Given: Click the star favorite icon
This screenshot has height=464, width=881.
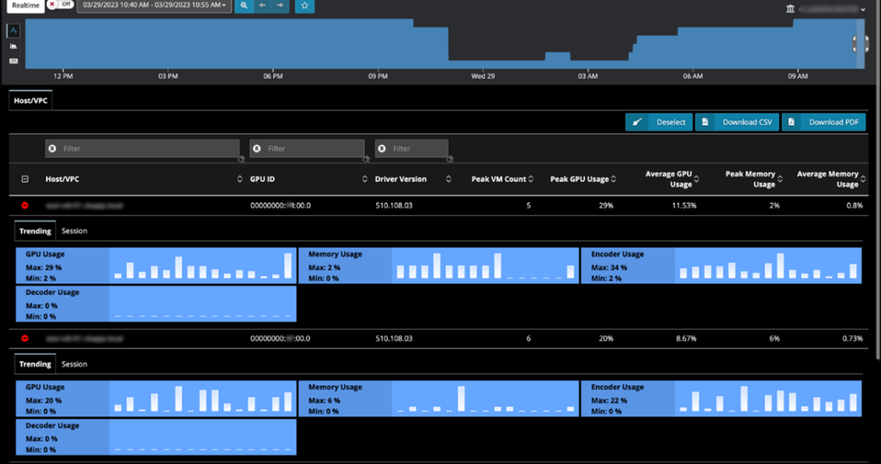Looking at the screenshot, I should click(x=304, y=6).
